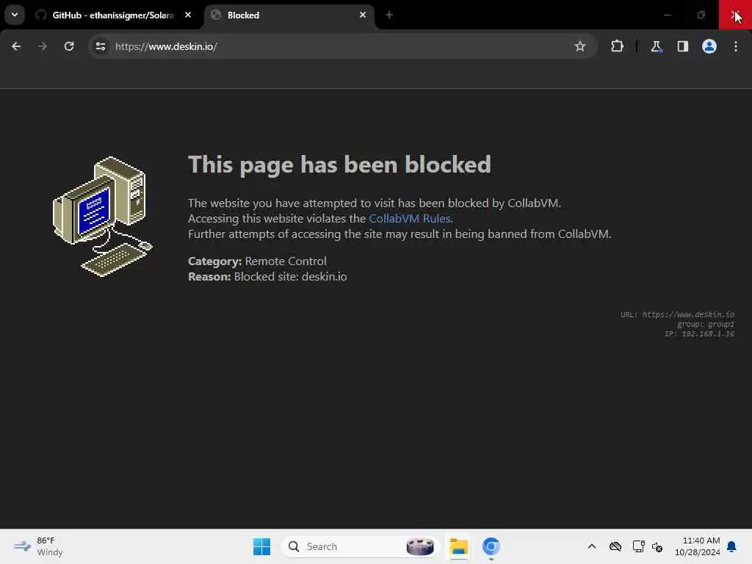Open the clock showing 11:40 AM
This screenshot has width=752, height=564.
click(697, 546)
